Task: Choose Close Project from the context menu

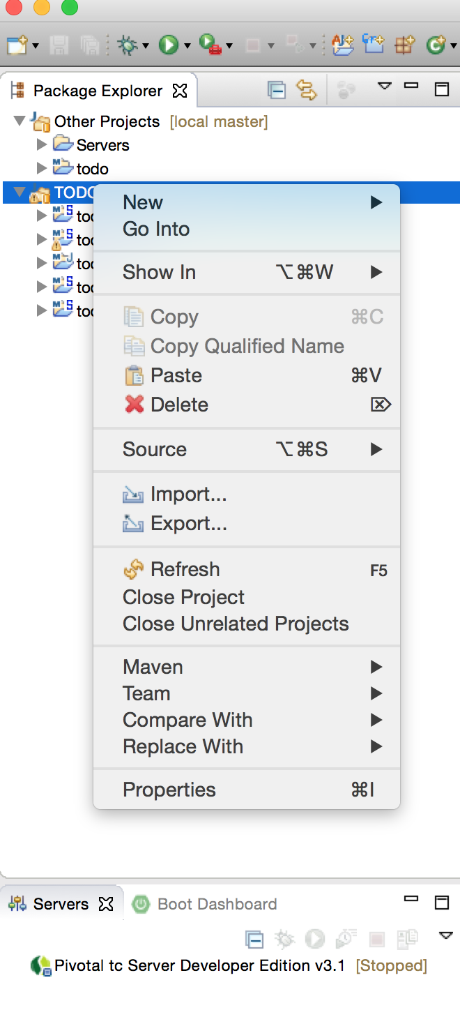Action: [183, 597]
